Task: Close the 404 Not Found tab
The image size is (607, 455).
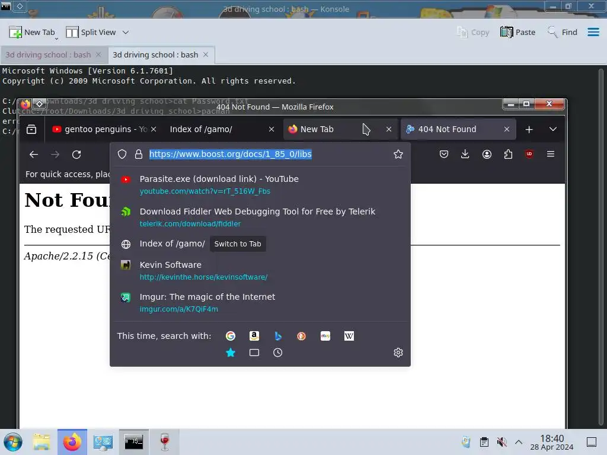Action: pyautogui.click(x=507, y=129)
